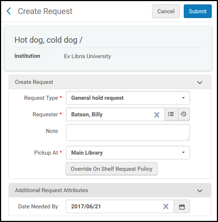Cancel the request
The width and height of the screenshot is (218, 222).
[166, 11]
